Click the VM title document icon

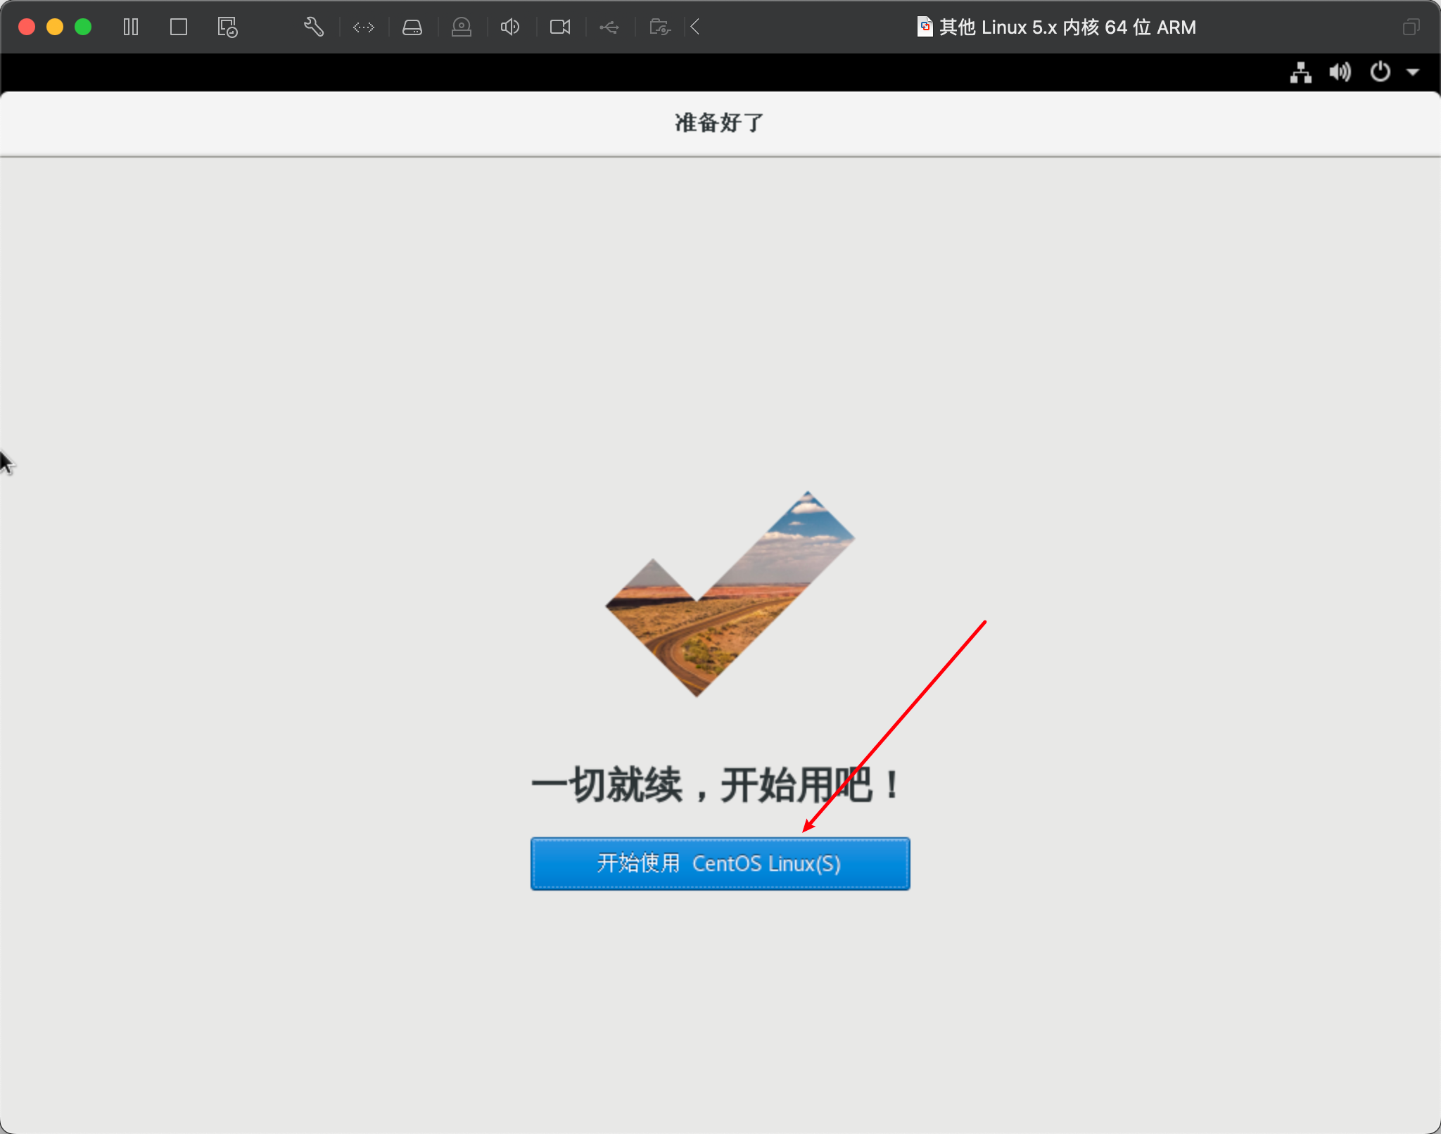coord(925,27)
